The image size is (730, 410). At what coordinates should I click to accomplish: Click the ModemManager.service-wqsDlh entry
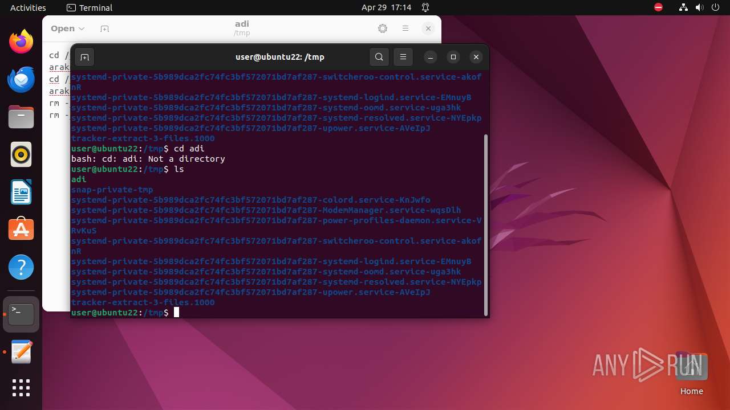tap(266, 210)
